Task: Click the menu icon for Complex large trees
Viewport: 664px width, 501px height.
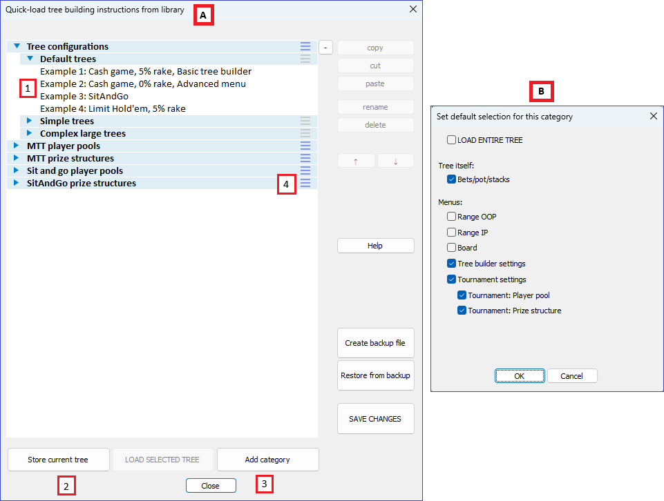Action: (305, 133)
